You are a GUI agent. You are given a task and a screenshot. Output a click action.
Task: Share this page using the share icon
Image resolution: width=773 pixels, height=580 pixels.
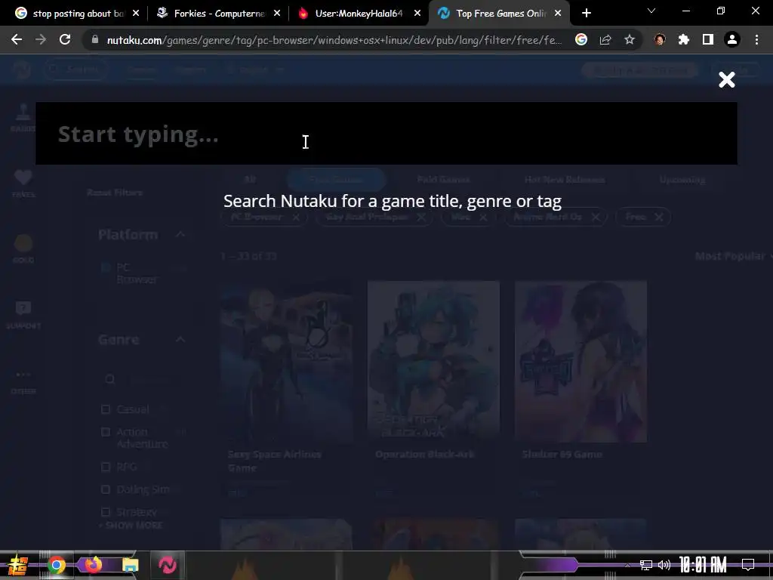click(605, 39)
